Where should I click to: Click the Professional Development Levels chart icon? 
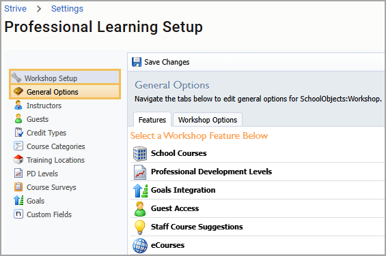pos(140,172)
